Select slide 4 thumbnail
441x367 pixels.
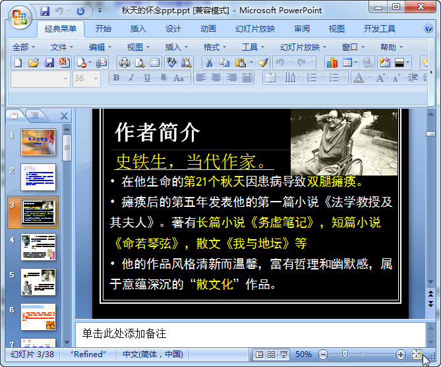click(x=38, y=247)
